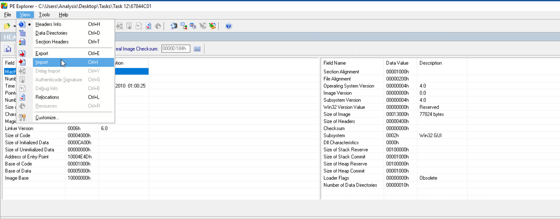Expand the arrow beside the open folder icon

point(14,26)
